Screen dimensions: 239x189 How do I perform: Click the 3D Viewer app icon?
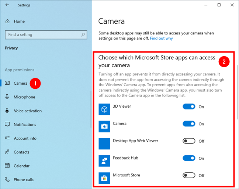[x=104, y=109]
